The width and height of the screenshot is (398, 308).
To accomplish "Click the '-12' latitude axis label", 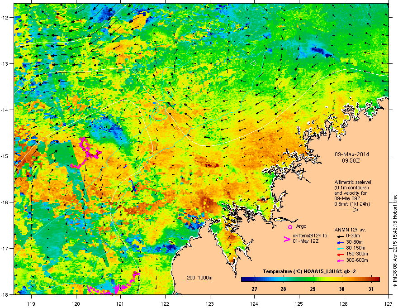I will [x=5, y=17].
